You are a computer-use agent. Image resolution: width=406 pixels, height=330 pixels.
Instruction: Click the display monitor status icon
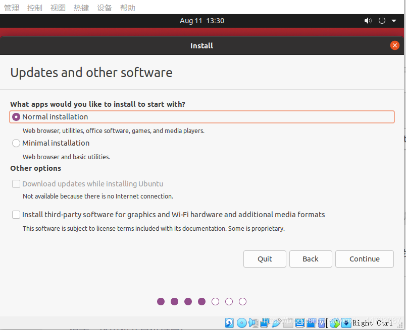(x=300, y=323)
